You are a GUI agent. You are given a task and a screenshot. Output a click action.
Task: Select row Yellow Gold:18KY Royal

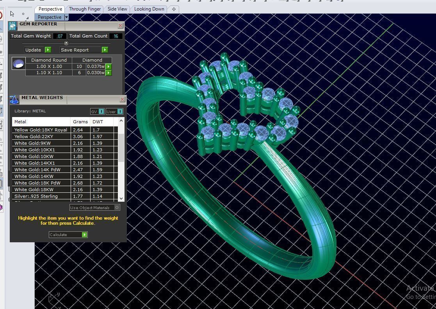(65, 130)
